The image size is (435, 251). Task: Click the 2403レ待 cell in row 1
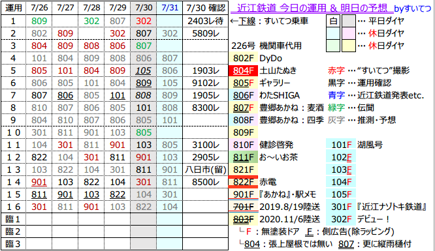pyautogui.click(x=206, y=21)
